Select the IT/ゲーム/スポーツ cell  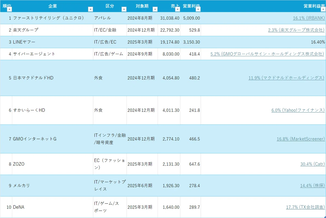tap(110, 207)
